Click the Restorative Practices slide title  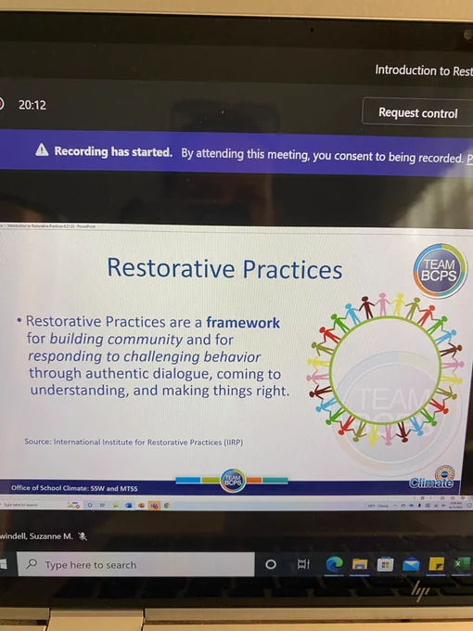click(224, 268)
